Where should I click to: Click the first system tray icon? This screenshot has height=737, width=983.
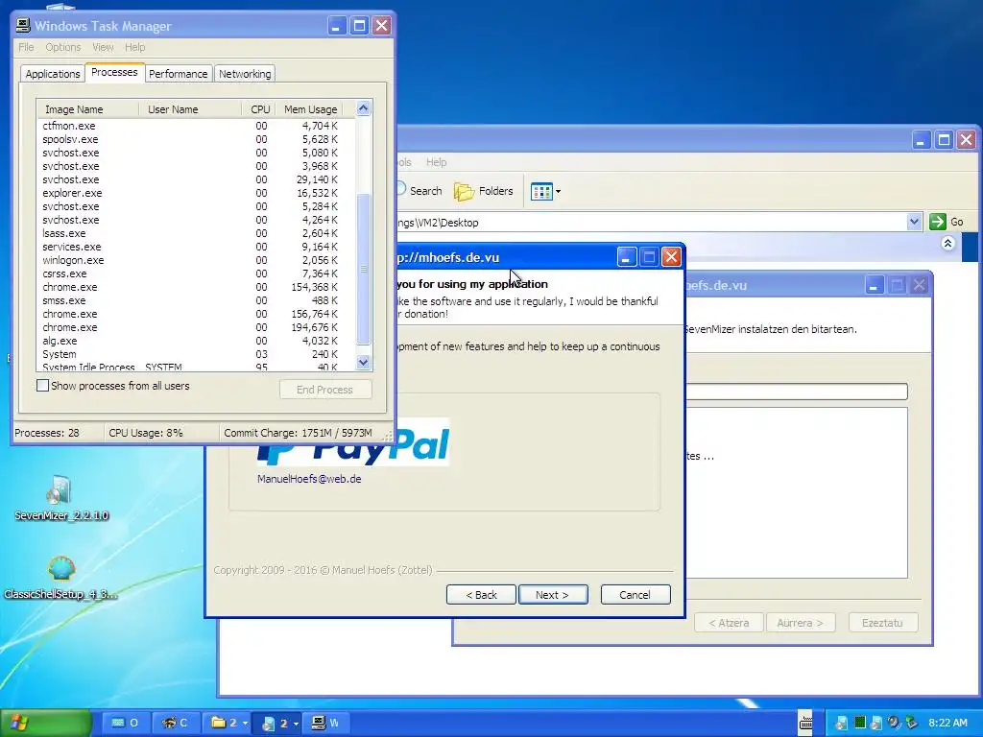[x=842, y=723]
